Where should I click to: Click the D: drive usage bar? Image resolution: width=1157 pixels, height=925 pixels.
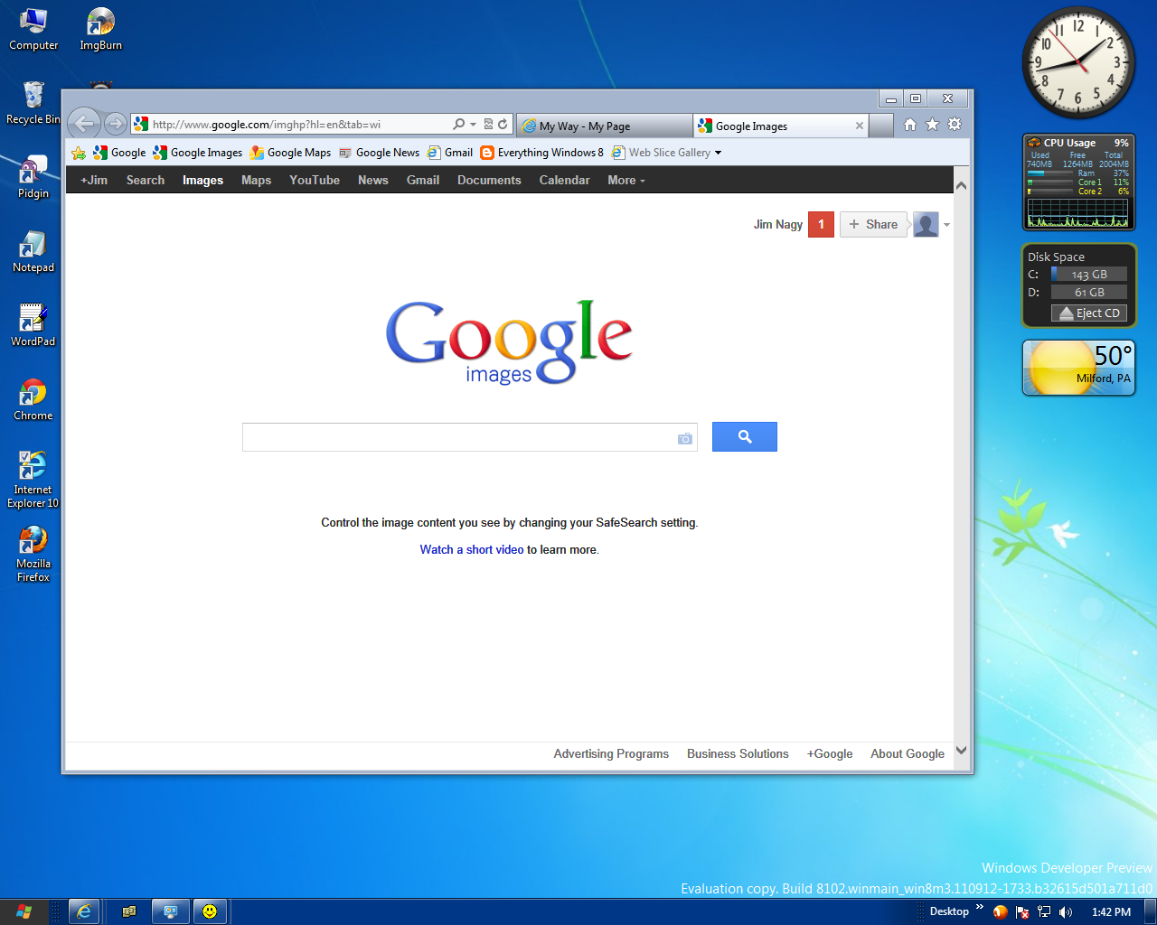point(1089,292)
